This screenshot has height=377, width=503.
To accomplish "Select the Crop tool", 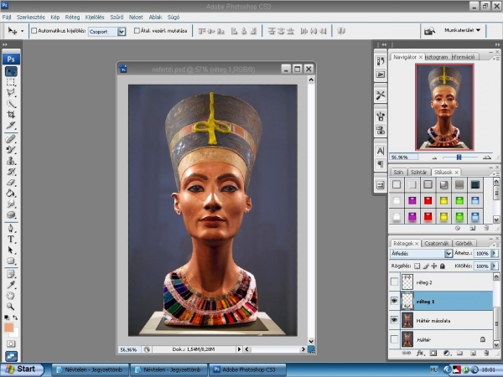I will click(x=11, y=114).
